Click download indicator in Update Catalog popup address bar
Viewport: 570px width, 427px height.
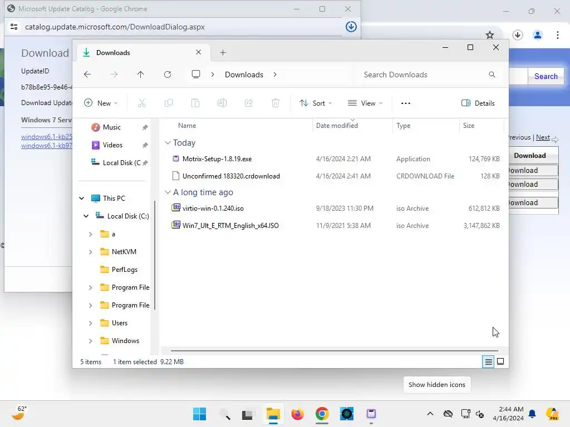click(351, 27)
